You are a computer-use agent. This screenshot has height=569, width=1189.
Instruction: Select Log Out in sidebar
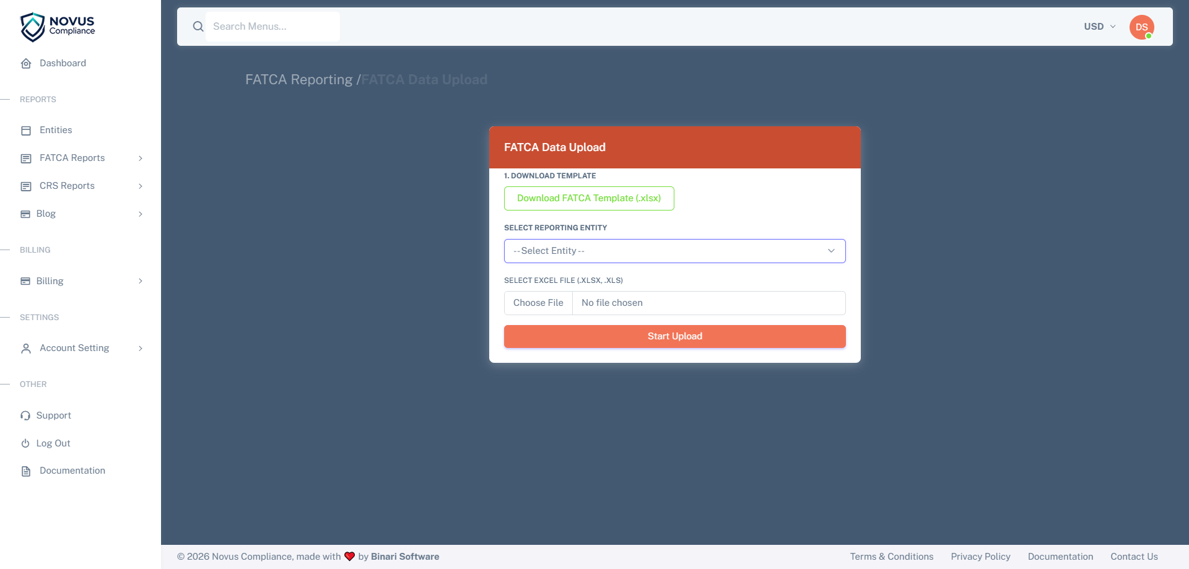53,443
